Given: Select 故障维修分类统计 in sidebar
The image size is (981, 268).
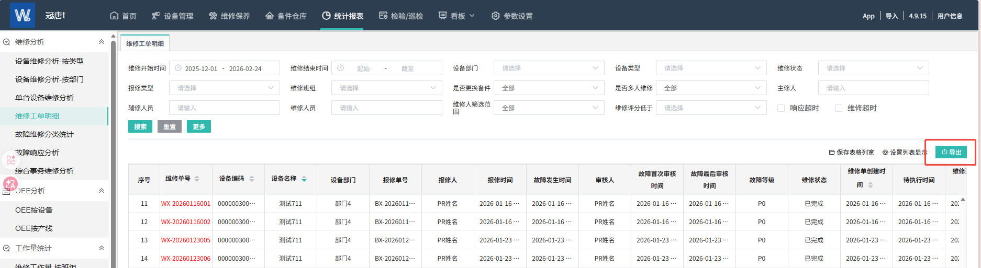Looking at the screenshot, I should 44,134.
